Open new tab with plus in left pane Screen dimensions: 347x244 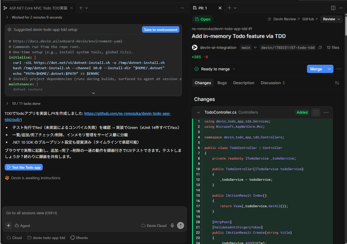tap(81, 8)
